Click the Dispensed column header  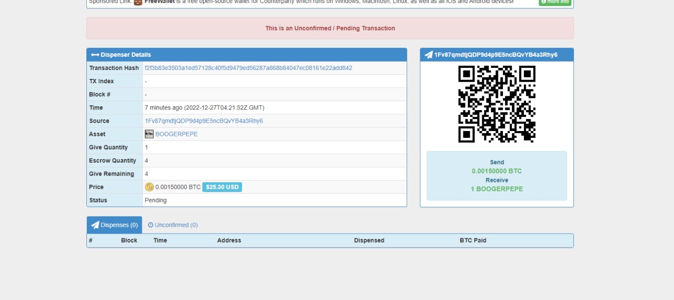[369, 241]
